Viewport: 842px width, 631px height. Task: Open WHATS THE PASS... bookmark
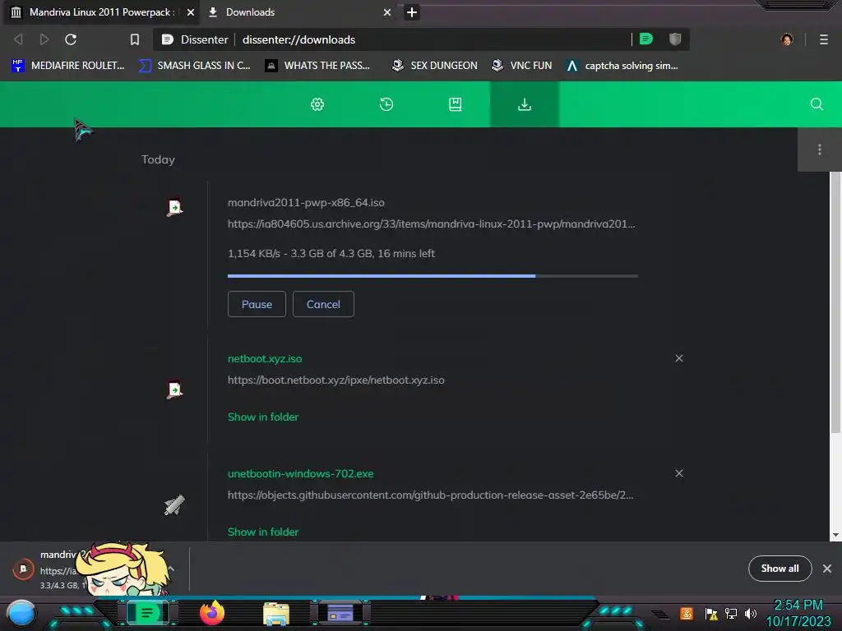click(x=317, y=66)
